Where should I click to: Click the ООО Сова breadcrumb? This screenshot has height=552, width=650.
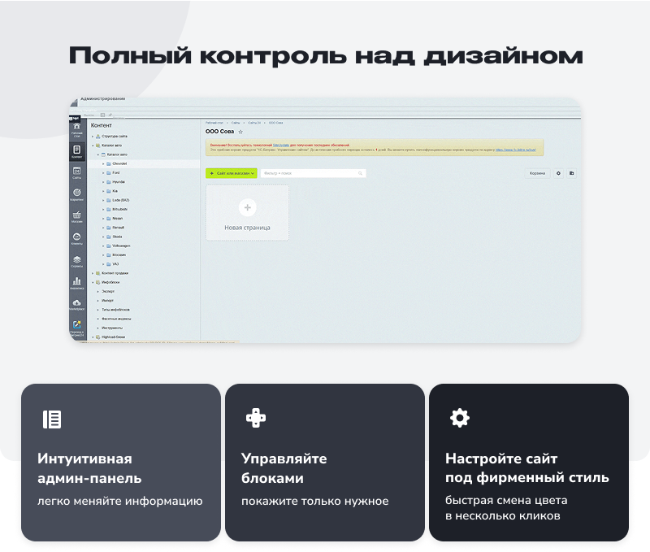tap(275, 123)
